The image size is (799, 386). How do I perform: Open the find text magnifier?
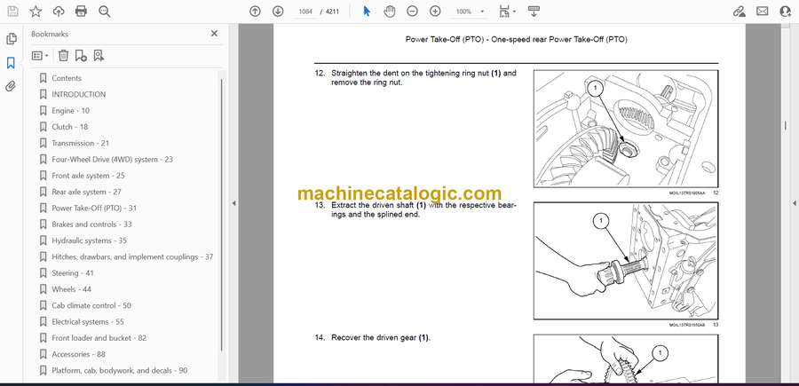[105, 12]
